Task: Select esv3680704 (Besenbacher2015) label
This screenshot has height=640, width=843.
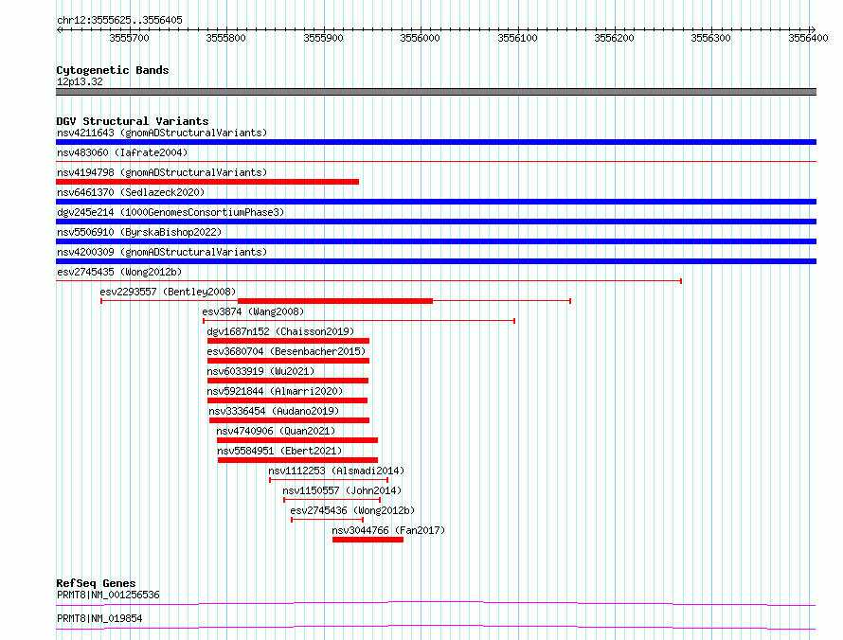Action: 286,351
